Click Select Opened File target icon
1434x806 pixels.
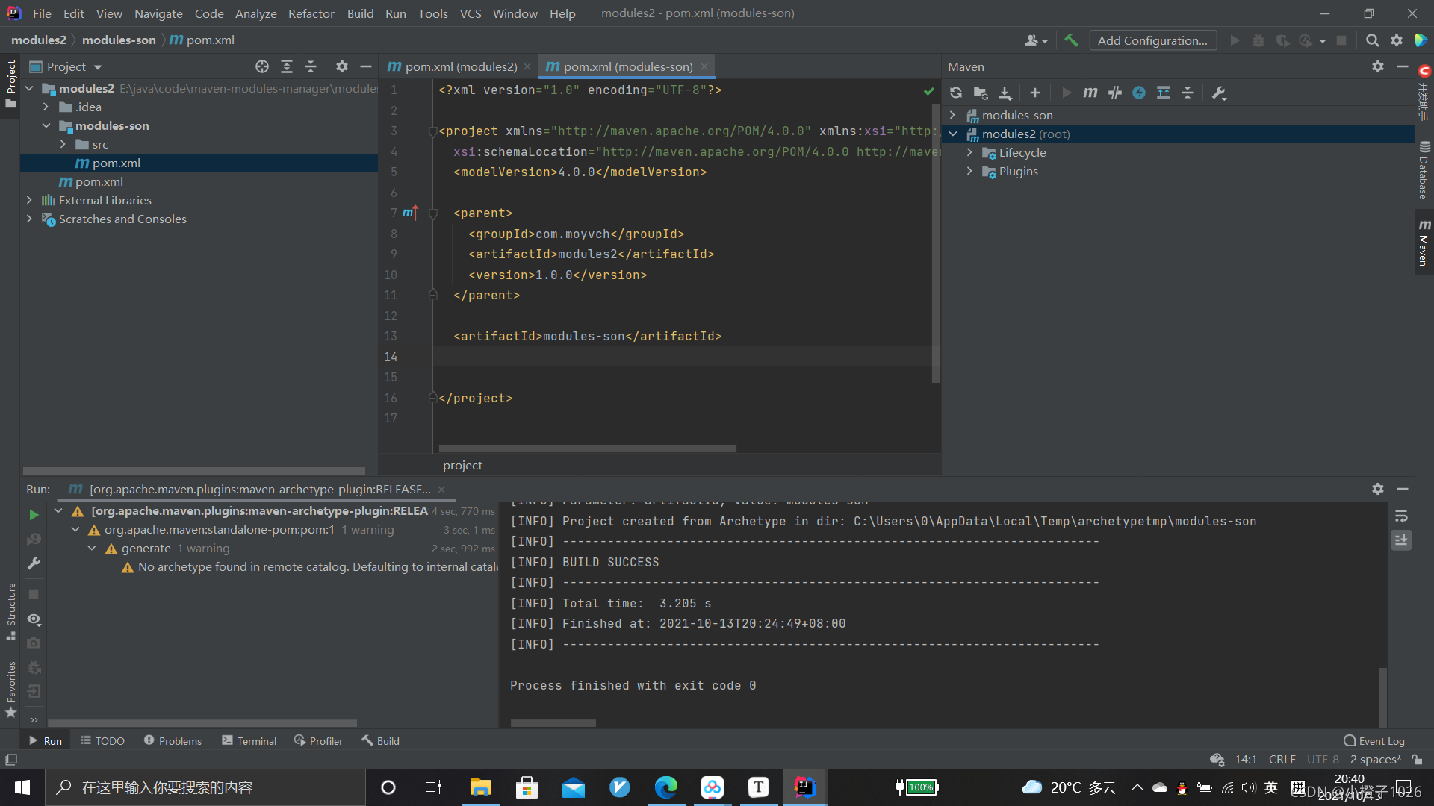[x=262, y=66]
